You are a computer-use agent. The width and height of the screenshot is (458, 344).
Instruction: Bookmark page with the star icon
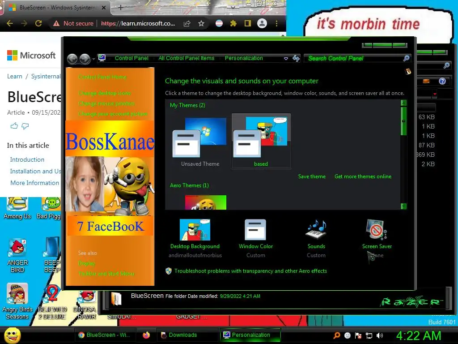pos(201,23)
